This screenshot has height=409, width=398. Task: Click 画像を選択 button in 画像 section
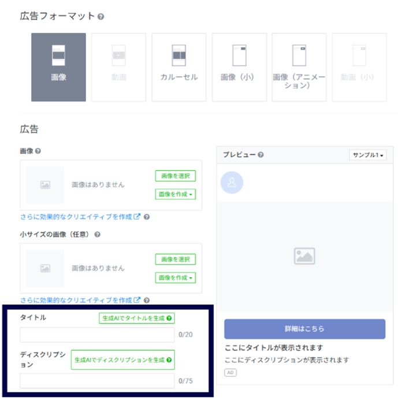click(175, 176)
